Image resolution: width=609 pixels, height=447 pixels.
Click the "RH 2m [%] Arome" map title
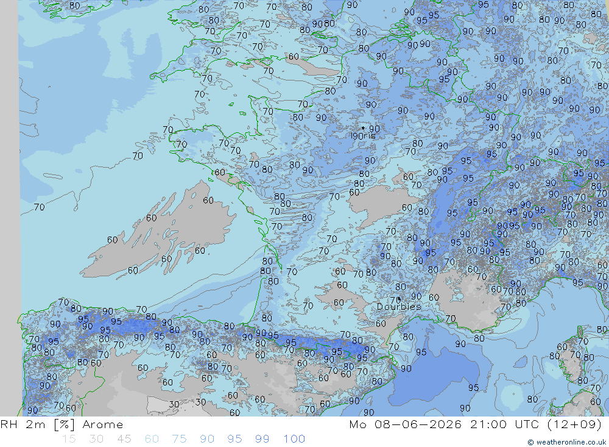coord(62,424)
